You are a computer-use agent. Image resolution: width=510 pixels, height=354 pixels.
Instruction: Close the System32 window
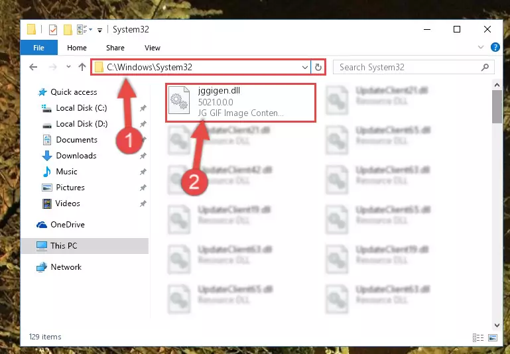click(487, 30)
